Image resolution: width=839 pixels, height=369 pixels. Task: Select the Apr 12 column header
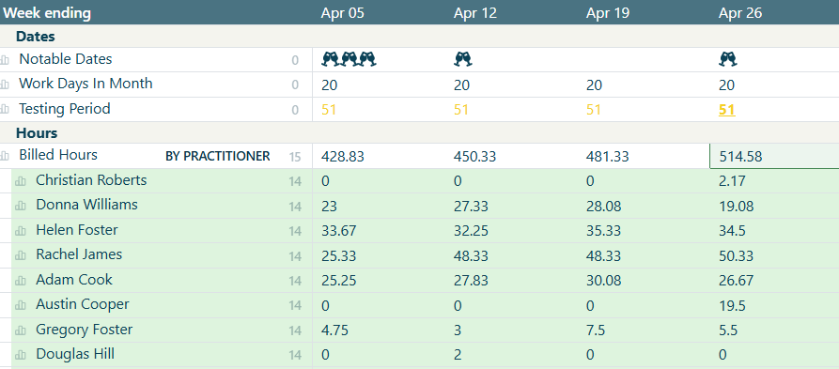tap(475, 13)
